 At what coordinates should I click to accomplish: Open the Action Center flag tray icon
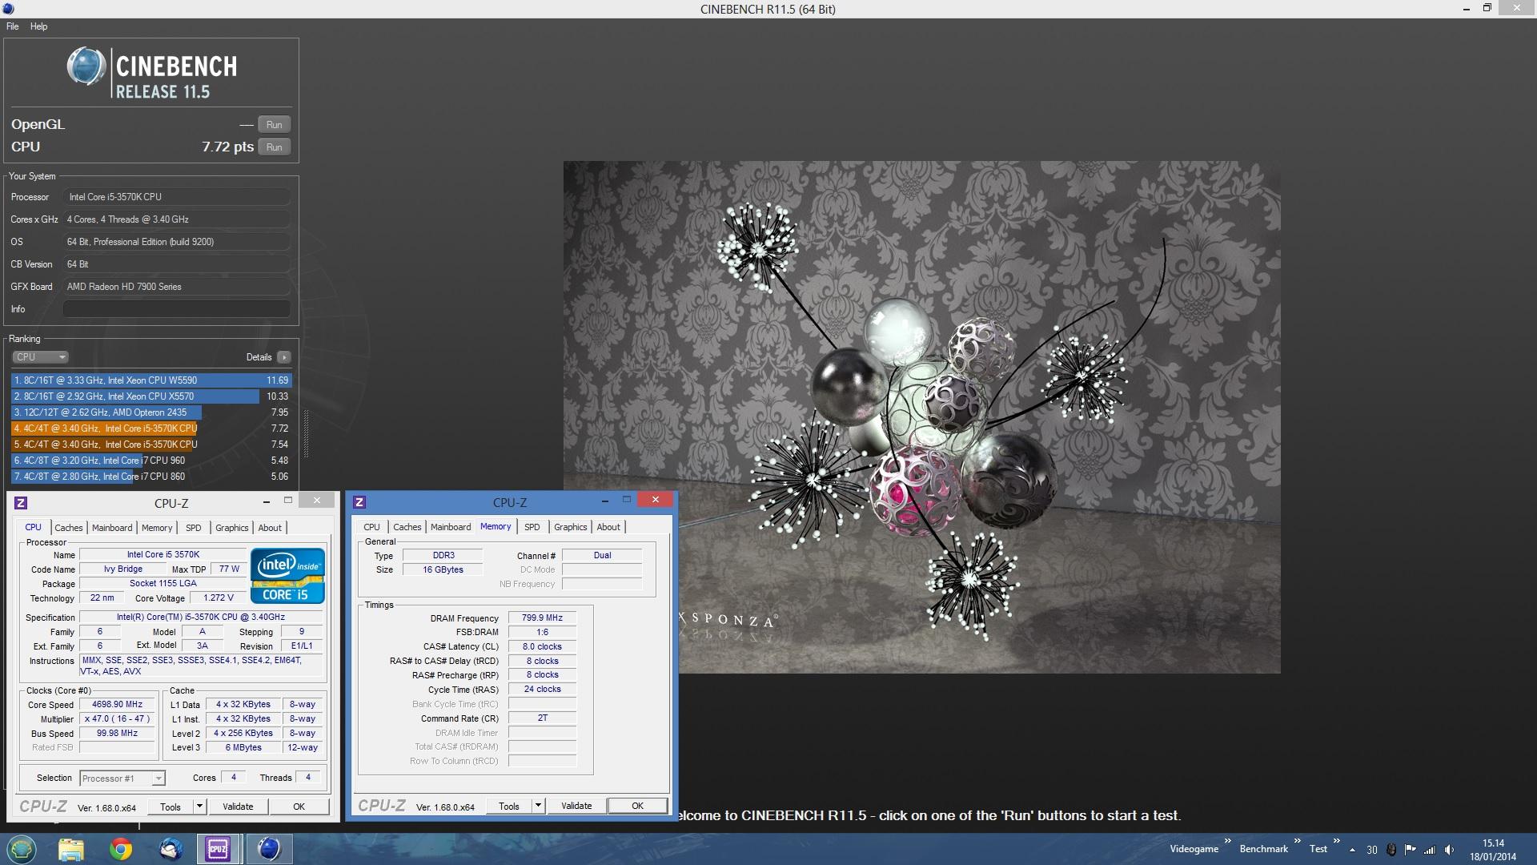pos(1411,850)
